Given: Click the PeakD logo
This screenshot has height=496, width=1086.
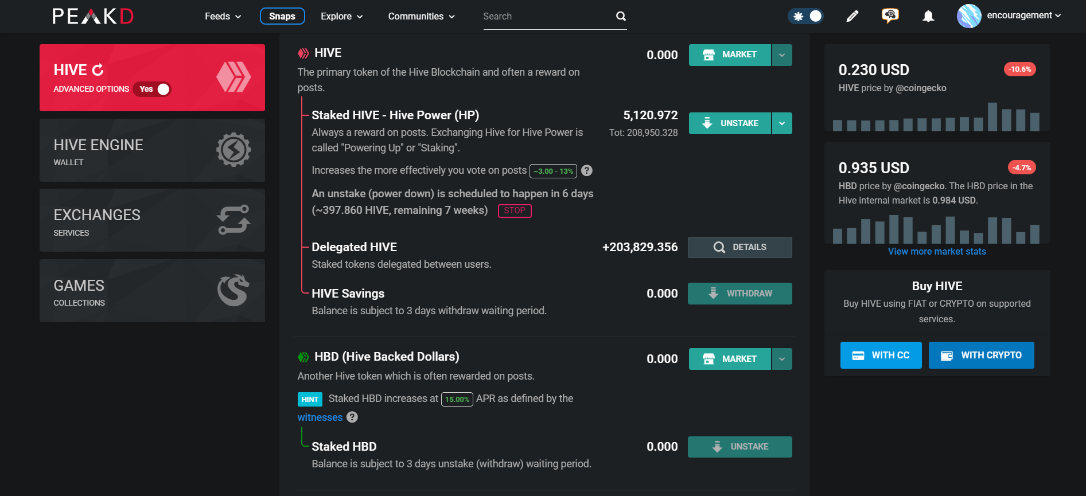Looking at the screenshot, I should (93, 16).
